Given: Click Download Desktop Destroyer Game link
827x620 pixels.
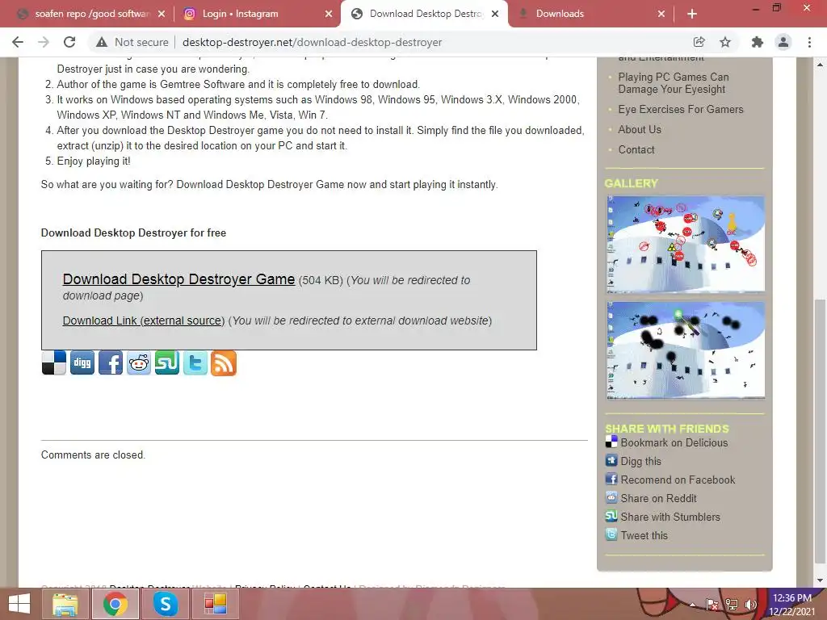Looking at the screenshot, I should click(x=178, y=279).
